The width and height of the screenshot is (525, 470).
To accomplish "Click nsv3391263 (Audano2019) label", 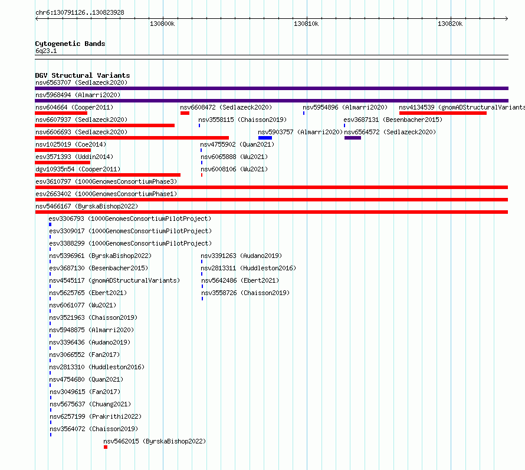I will pyautogui.click(x=241, y=256).
